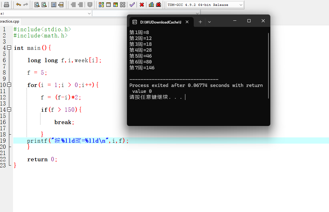Click the printf statement on line 19

pos(78,141)
